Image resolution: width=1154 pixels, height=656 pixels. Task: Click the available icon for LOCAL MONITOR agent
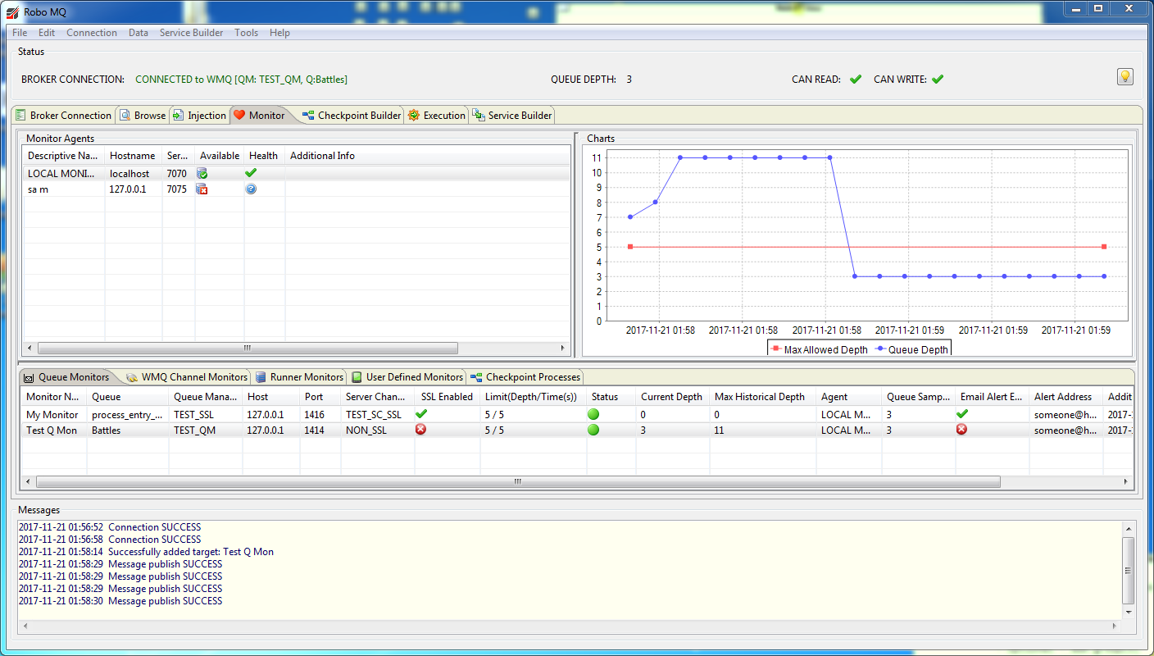(x=202, y=174)
